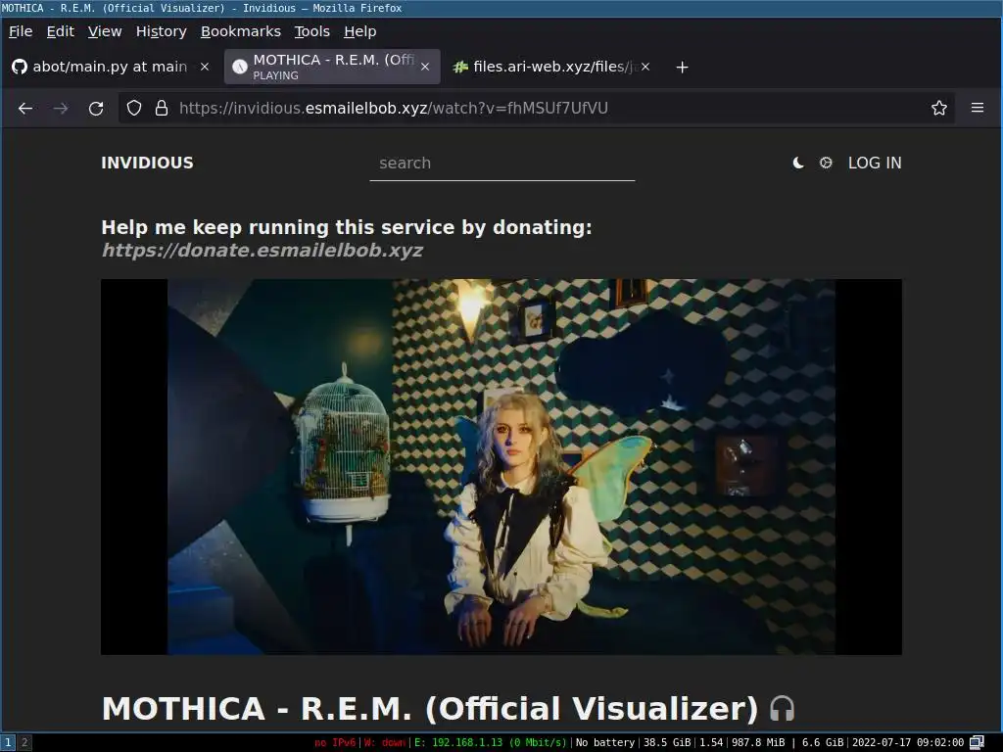Screen dimensions: 1003x752
Task: Click the system tray icon beside clock
Action: tap(977, 742)
